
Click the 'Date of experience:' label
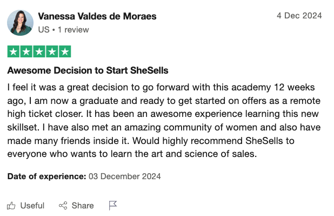click(x=46, y=176)
